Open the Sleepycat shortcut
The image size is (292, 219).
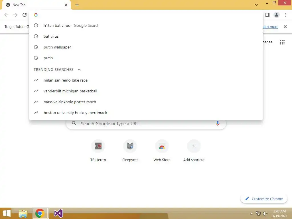130,151
